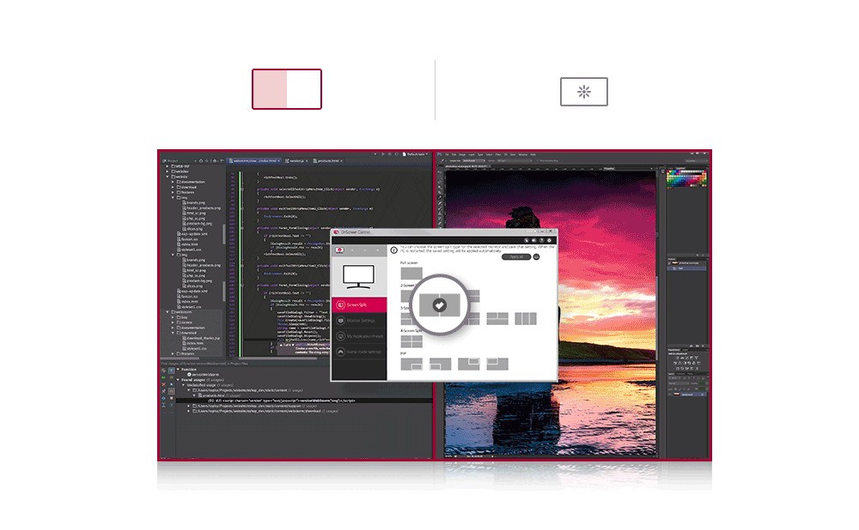Expand the webdev folder in project tree
Screen dimensions: 859x530
[x=168, y=172]
